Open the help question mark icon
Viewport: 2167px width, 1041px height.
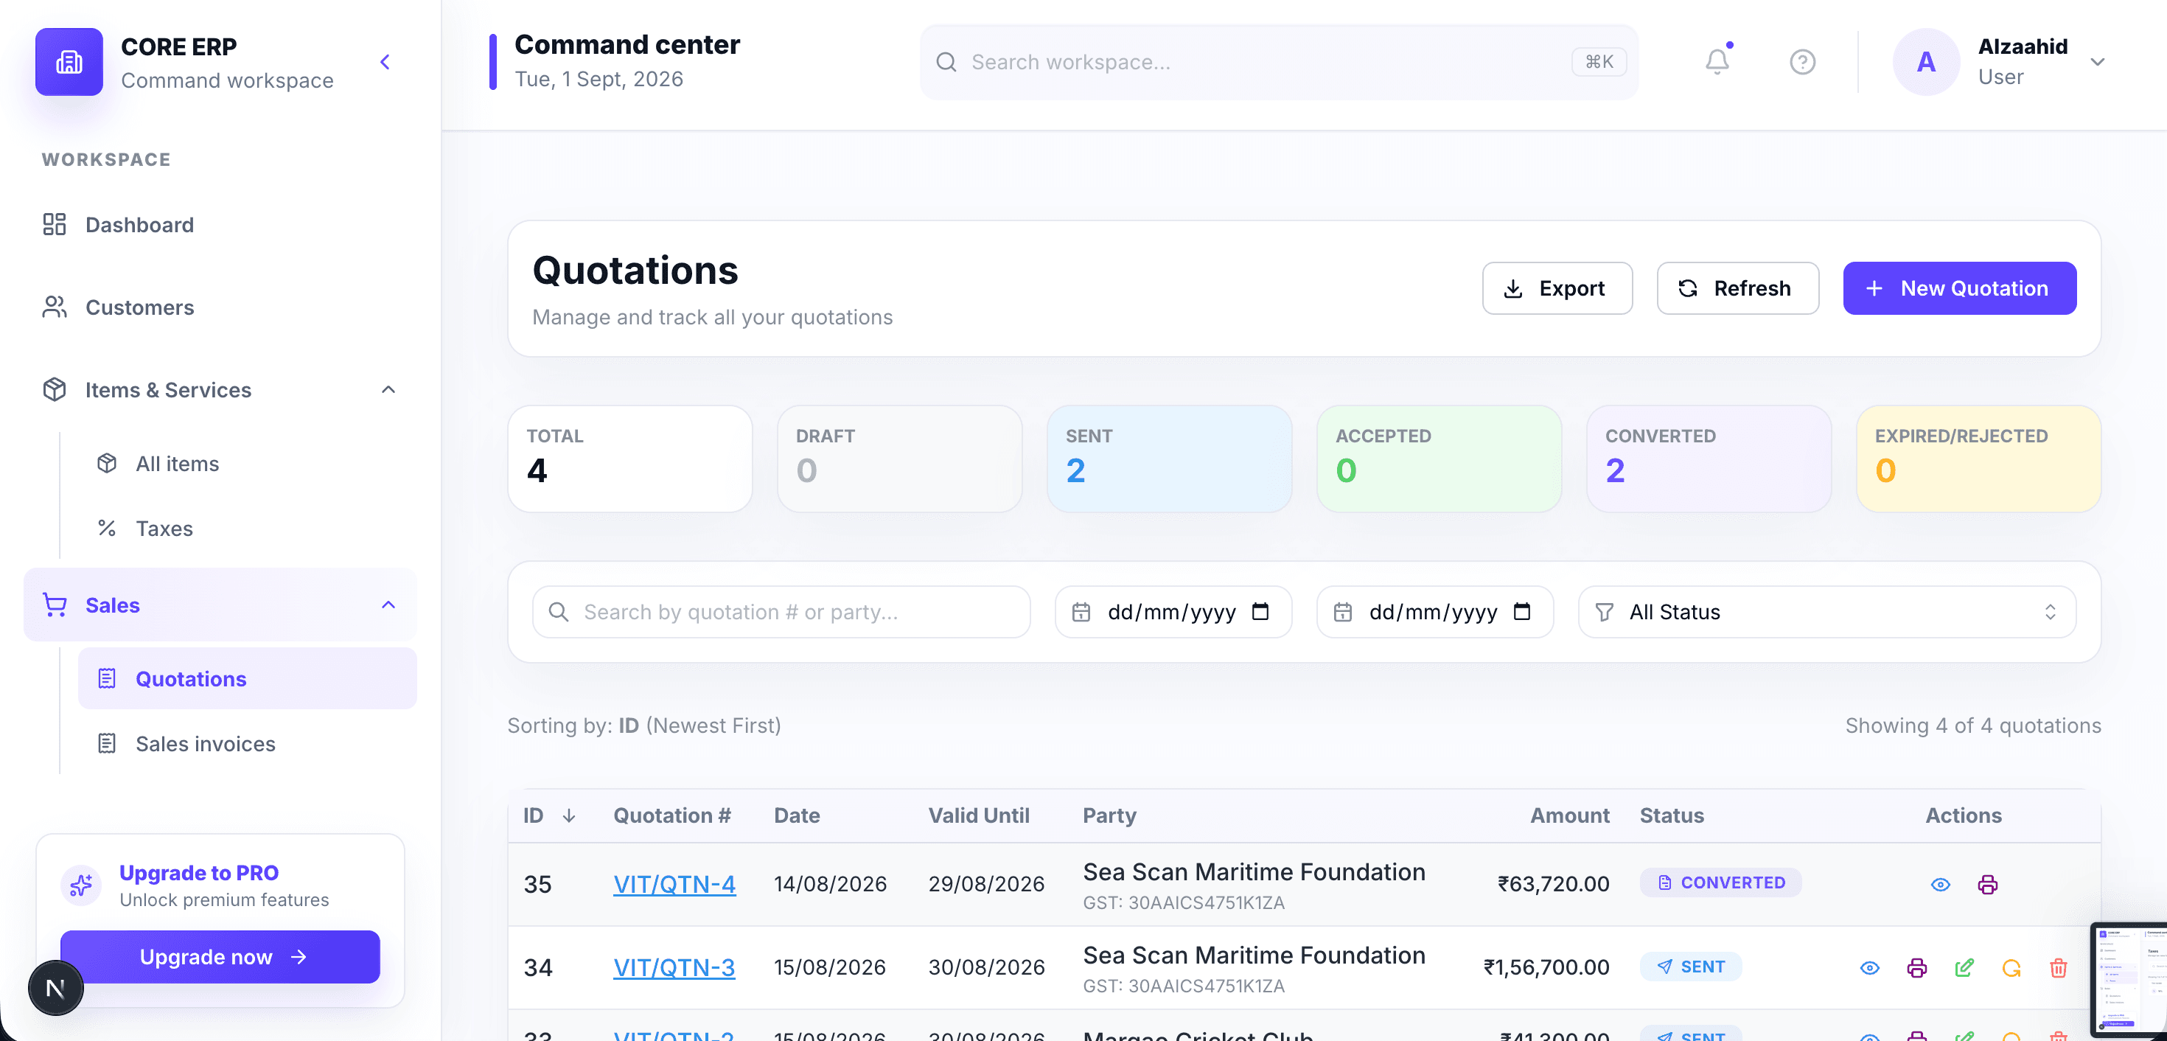pyautogui.click(x=1802, y=61)
